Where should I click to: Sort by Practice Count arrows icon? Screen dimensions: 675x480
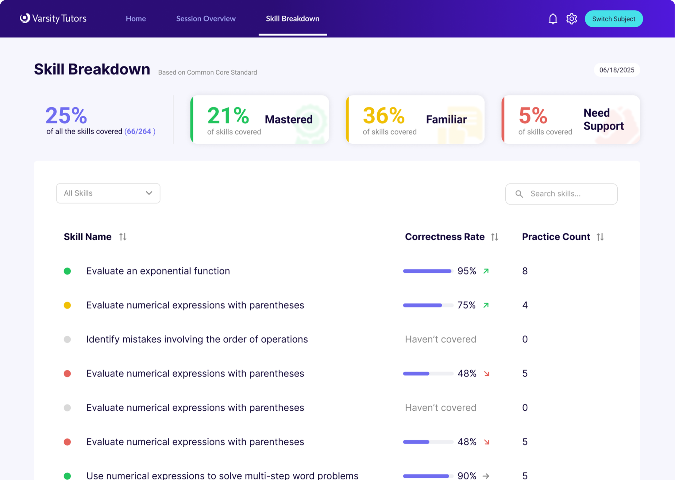point(600,237)
